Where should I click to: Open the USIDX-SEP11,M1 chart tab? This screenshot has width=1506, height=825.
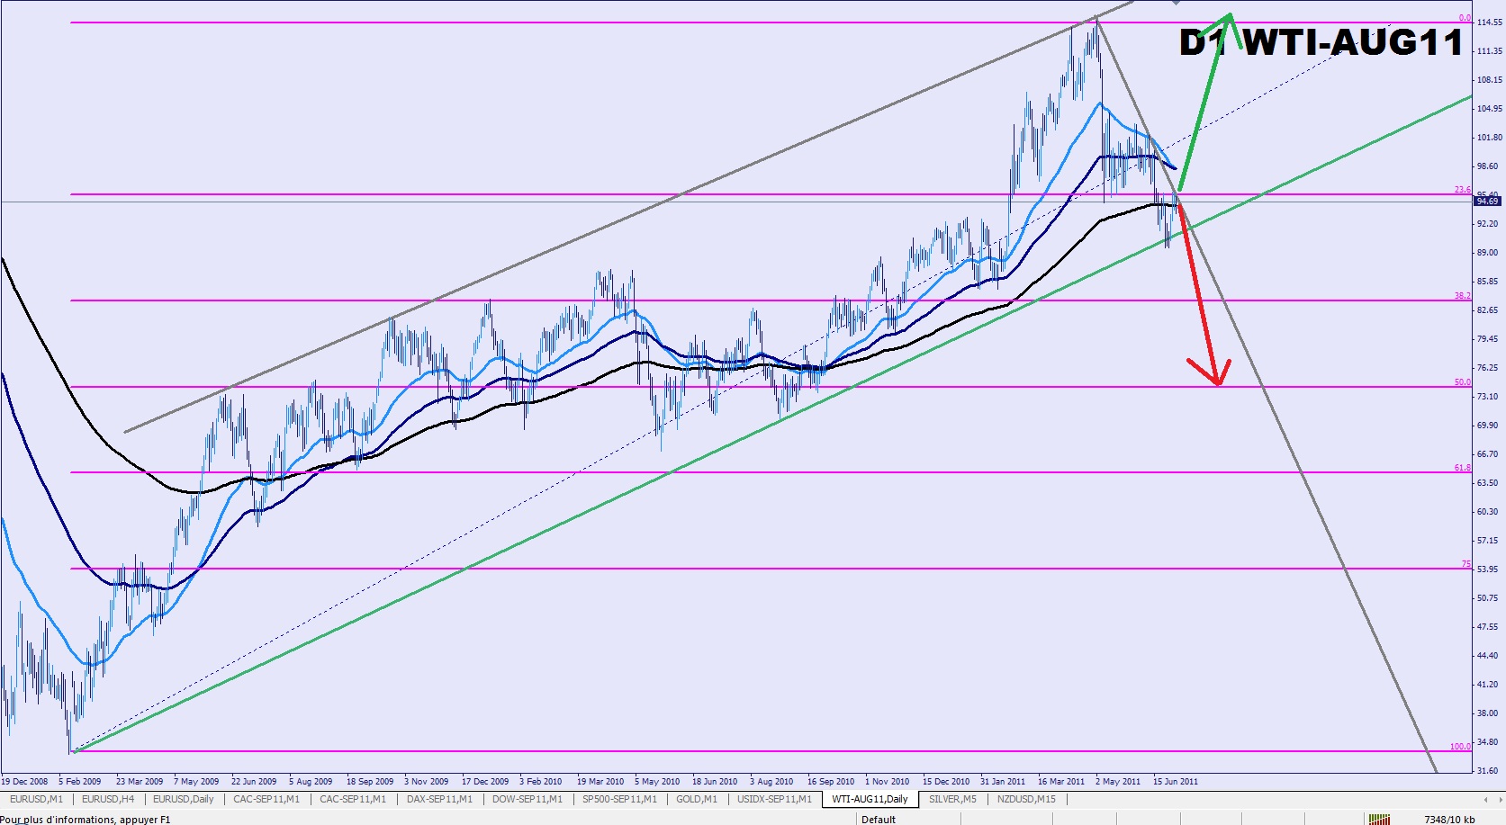click(x=774, y=799)
